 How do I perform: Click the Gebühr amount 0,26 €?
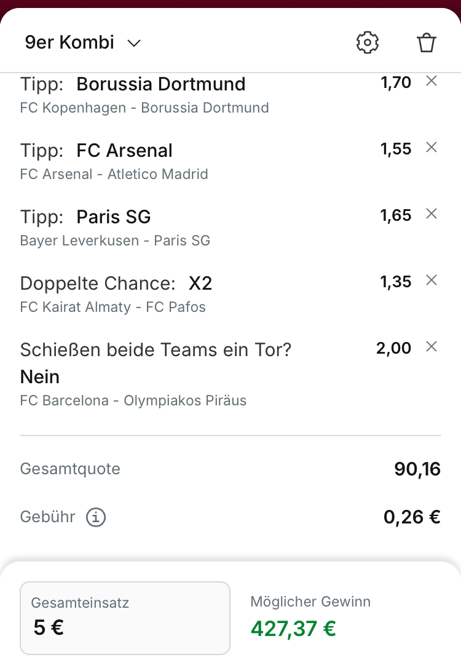tap(412, 517)
